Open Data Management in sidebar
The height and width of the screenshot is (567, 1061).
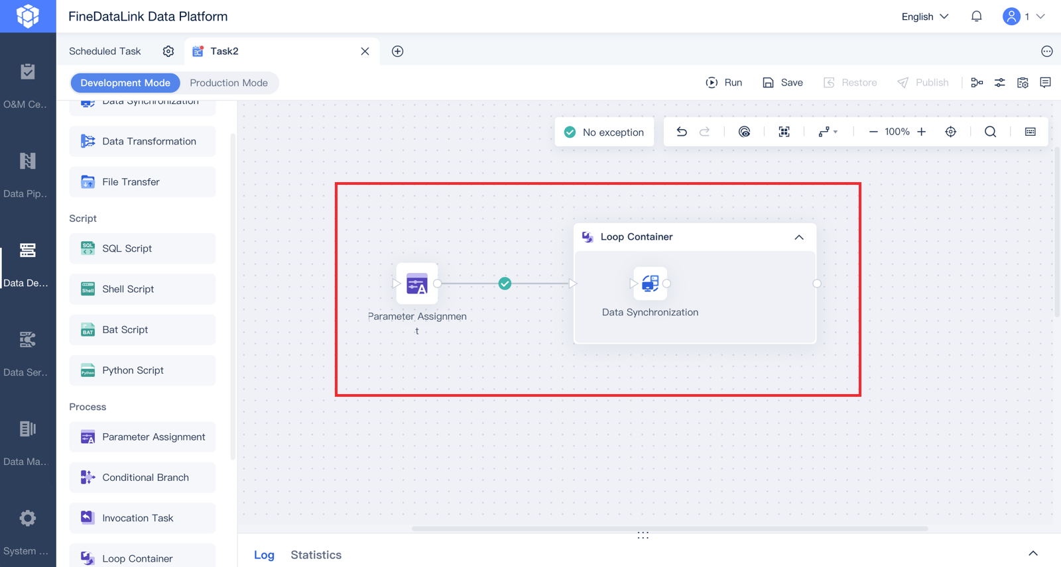pos(28,443)
